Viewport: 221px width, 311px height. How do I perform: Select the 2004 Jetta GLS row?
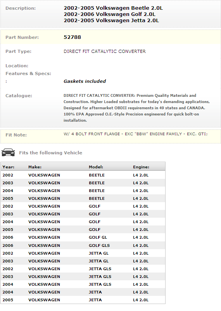point(83,284)
